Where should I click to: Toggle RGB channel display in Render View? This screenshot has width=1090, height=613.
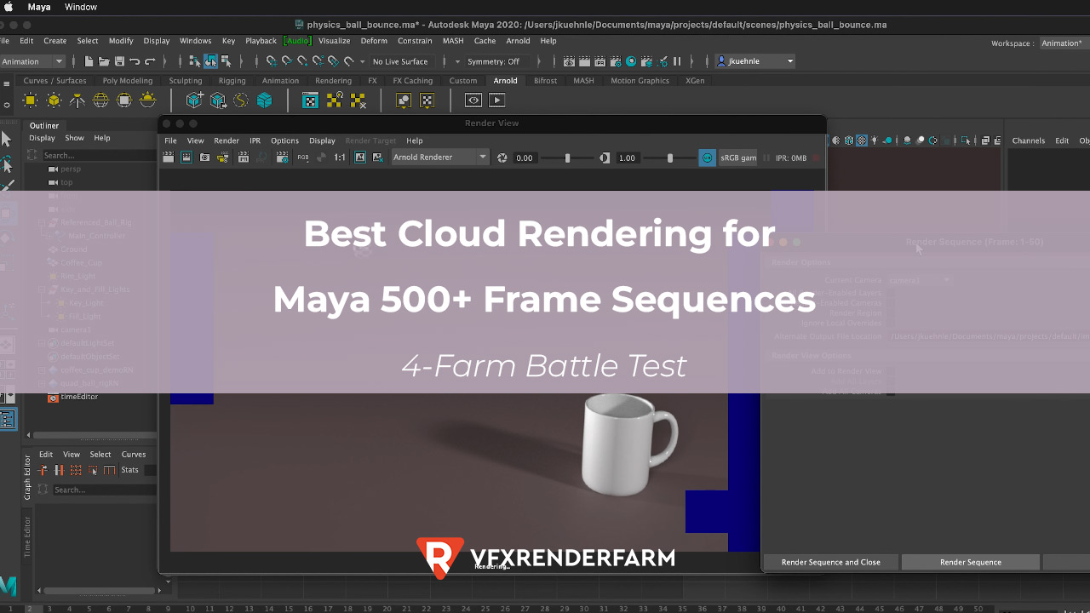(x=304, y=158)
